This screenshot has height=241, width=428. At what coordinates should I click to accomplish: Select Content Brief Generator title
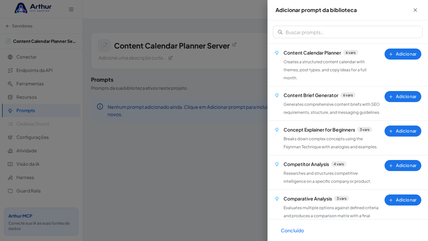coord(311,95)
